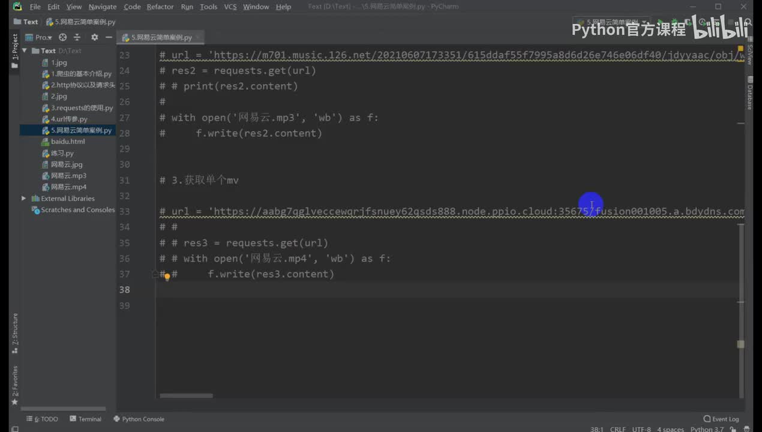This screenshot has height=432, width=762.
Task: Select External Libraries node
Action: pyautogui.click(x=63, y=199)
